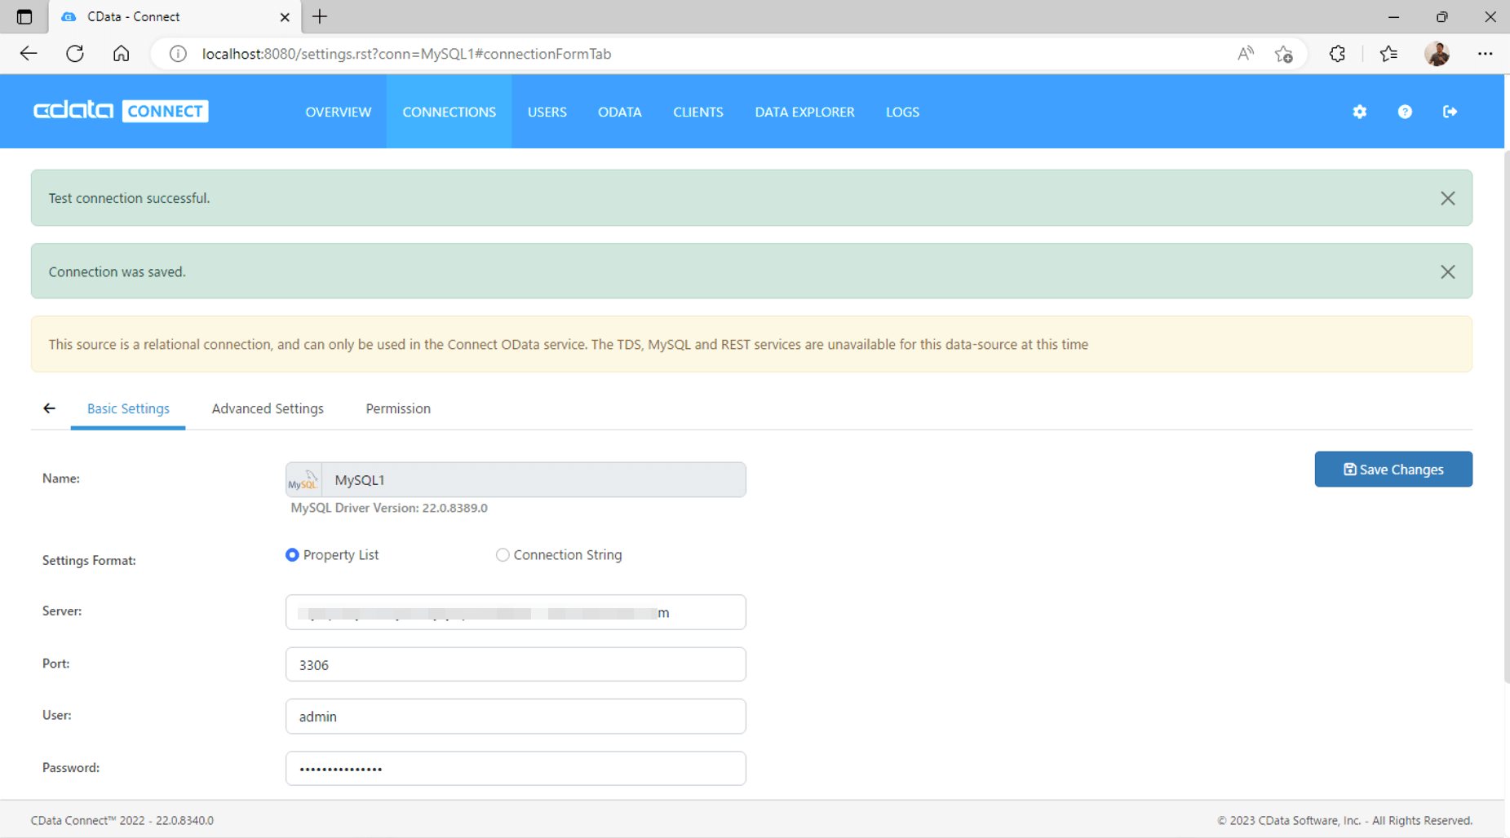
Task: Click the logout icon in header
Action: coord(1450,112)
